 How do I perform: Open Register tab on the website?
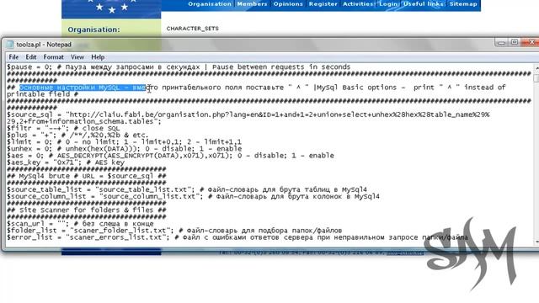click(323, 4)
